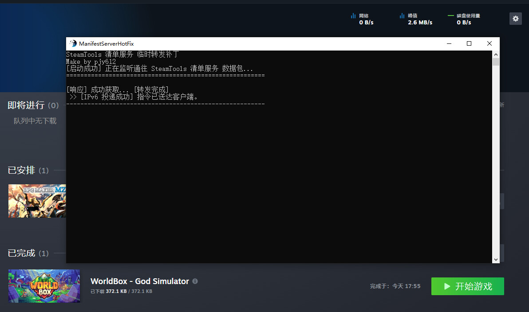Viewport: 529px width, 312px height.
Task: Click the 即将进行 section header
Action: pos(26,105)
